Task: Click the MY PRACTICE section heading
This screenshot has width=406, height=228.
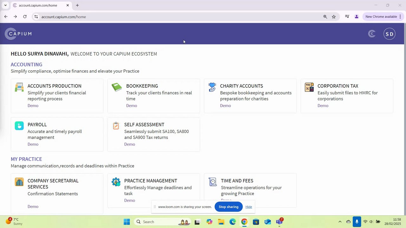Action: click(26, 159)
